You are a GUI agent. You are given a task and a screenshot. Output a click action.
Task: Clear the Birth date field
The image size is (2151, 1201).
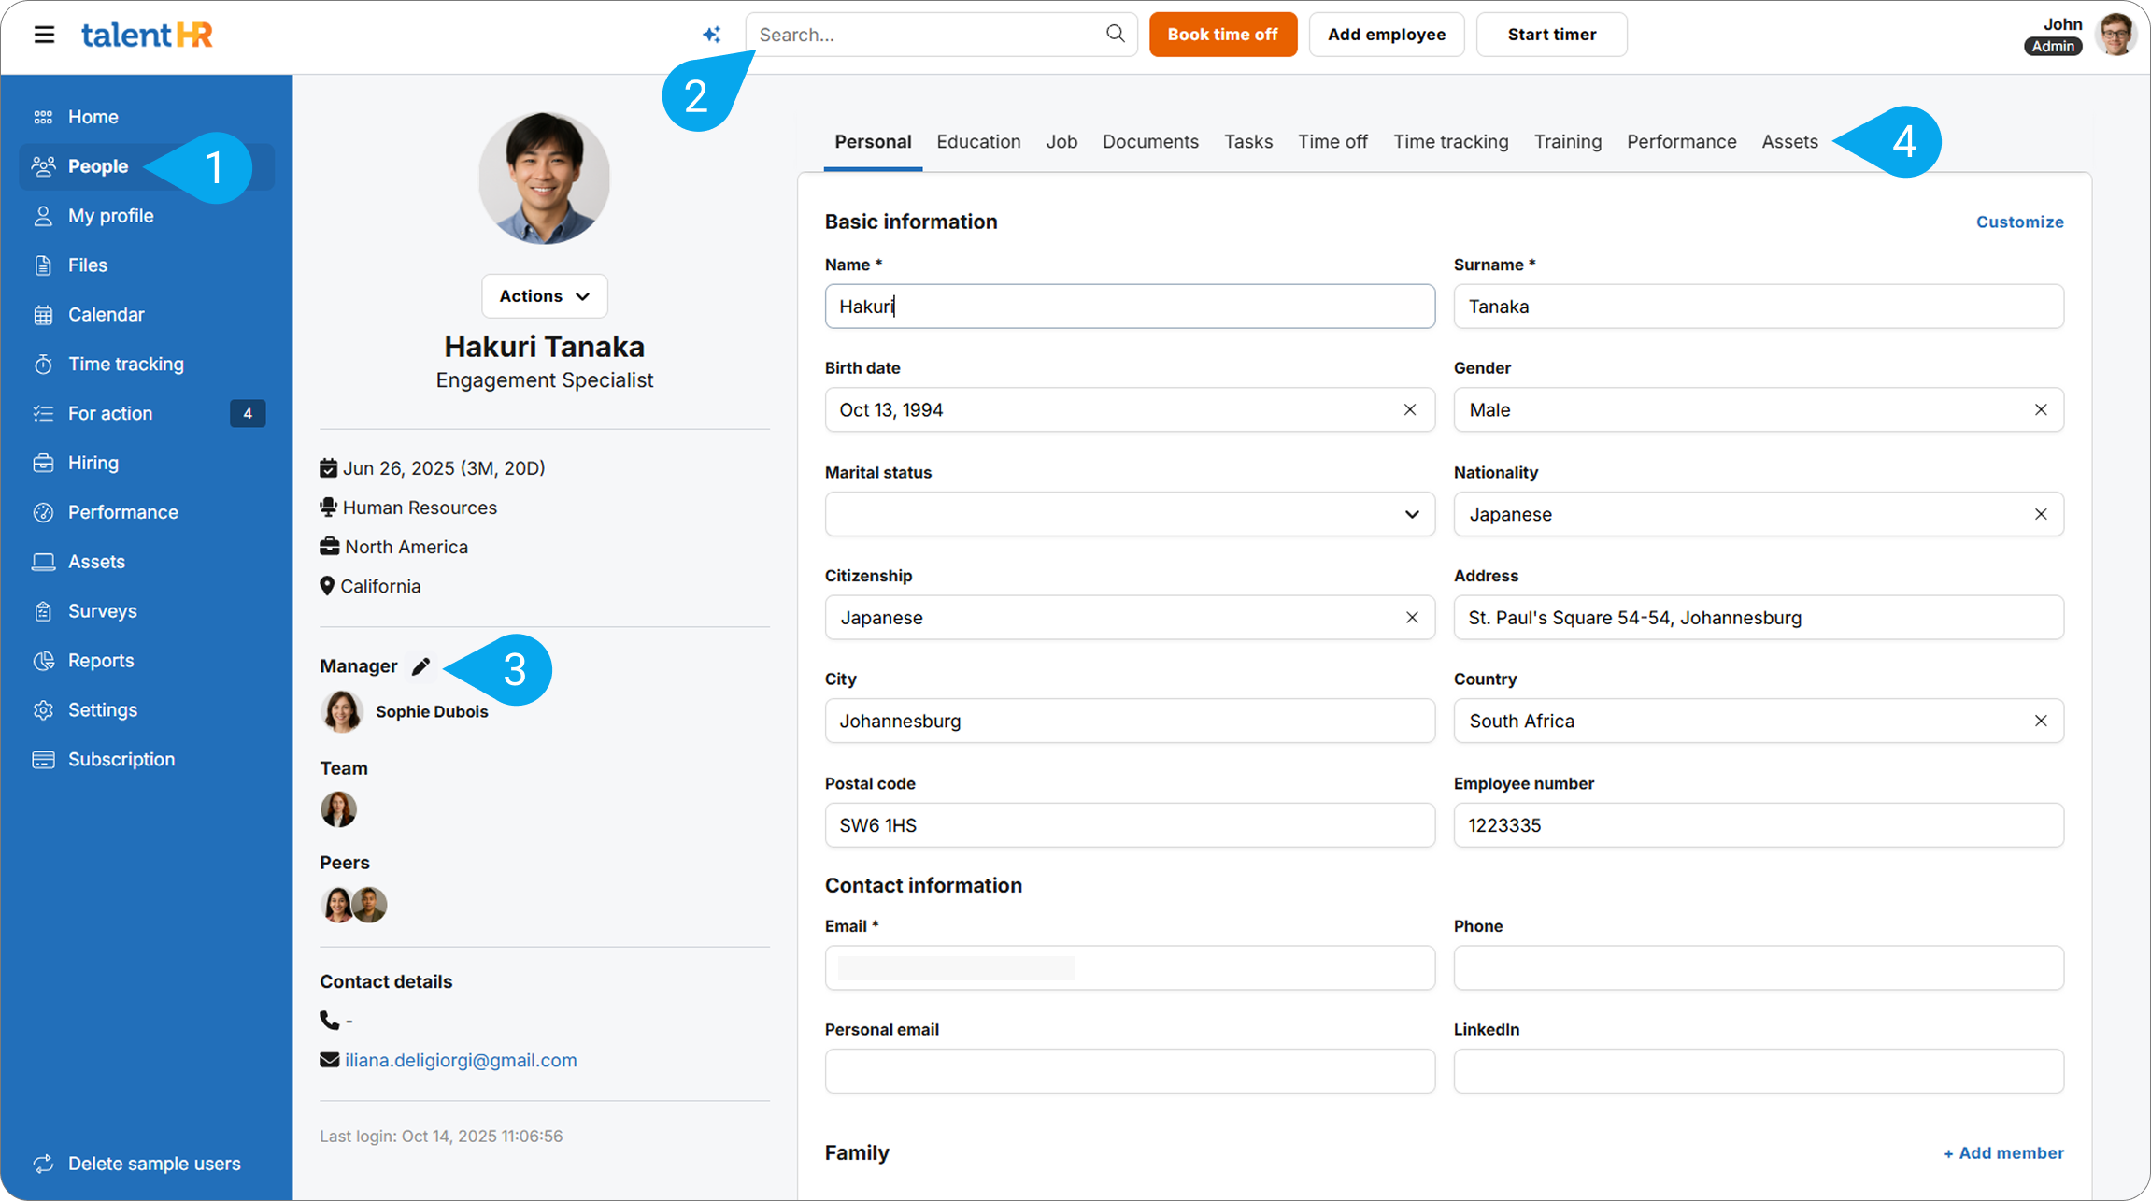click(1410, 410)
